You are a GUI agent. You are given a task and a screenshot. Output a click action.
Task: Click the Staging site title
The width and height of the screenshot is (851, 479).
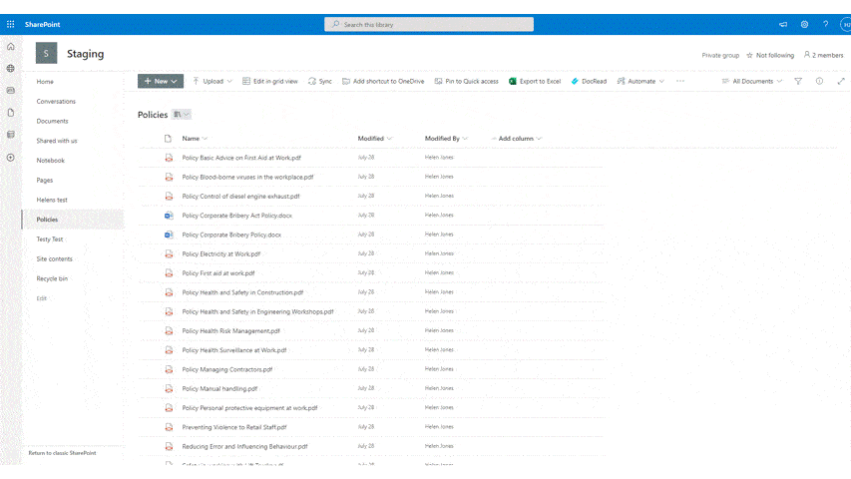(x=85, y=54)
